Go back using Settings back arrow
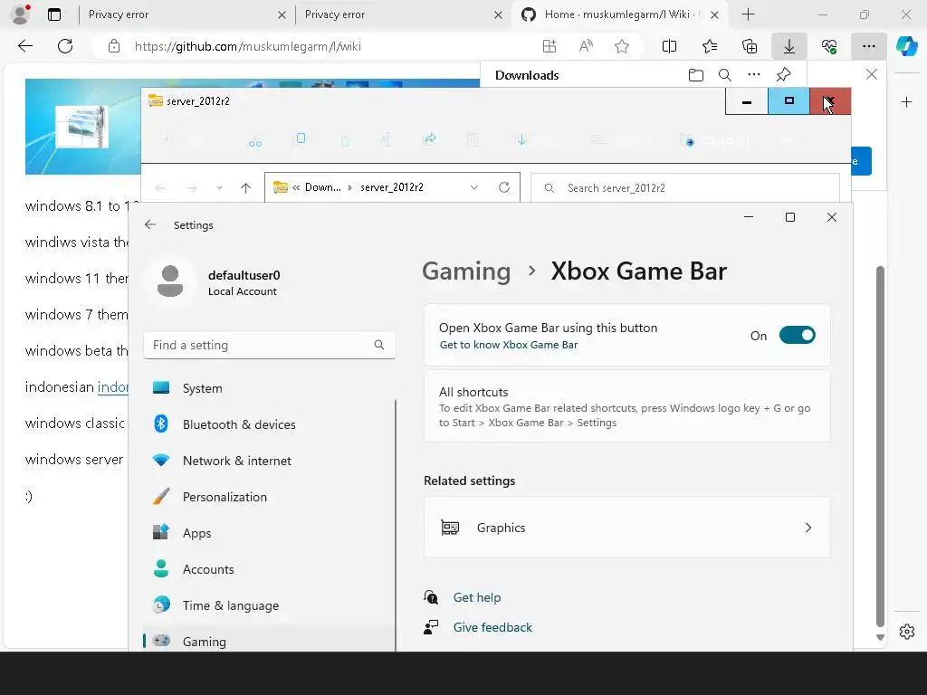This screenshot has height=695, width=927. [x=150, y=224]
